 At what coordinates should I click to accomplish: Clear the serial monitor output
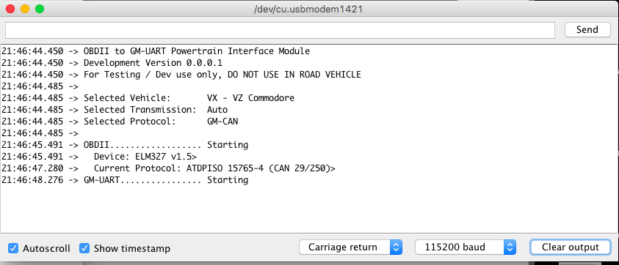570,247
